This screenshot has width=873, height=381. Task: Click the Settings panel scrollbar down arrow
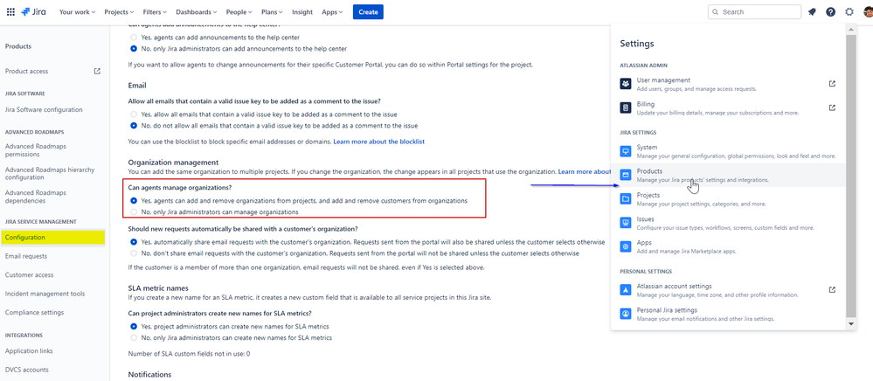click(x=851, y=323)
